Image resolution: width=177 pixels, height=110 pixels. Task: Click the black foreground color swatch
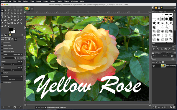pos(11,30)
